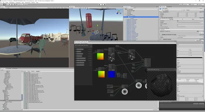Click the Play button
The height and width of the screenshot is (112, 205).
(x=100, y=5)
